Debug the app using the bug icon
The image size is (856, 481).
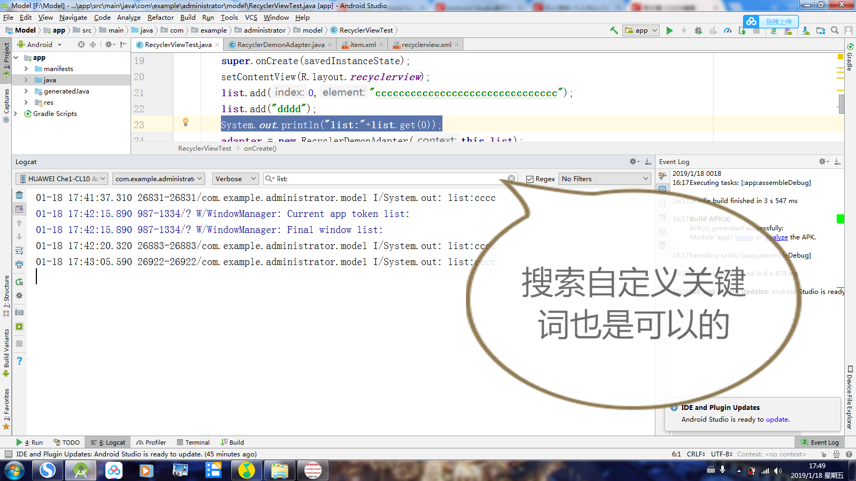699,30
